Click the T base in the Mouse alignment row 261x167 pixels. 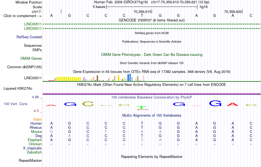[x=106, y=132]
